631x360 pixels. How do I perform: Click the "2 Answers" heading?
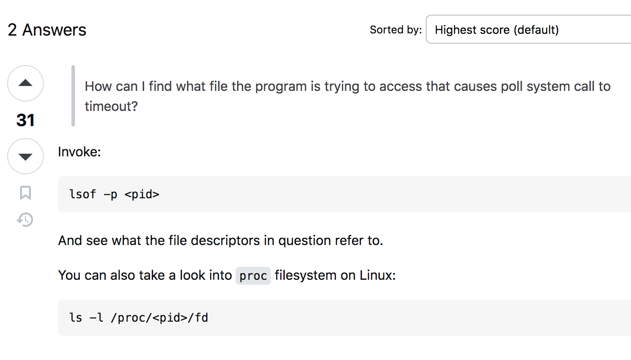point(47,30)
